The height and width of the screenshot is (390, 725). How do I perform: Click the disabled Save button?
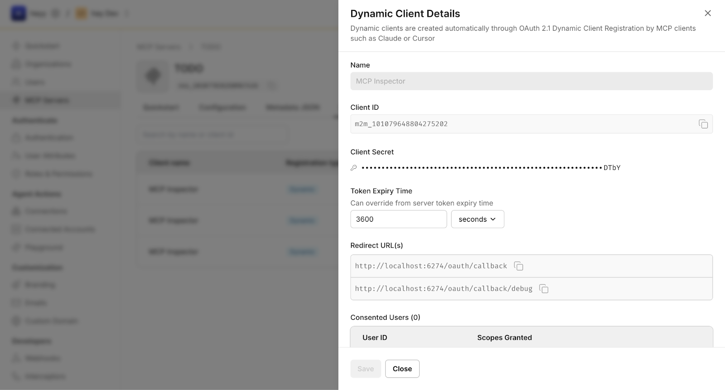point(366,369)
